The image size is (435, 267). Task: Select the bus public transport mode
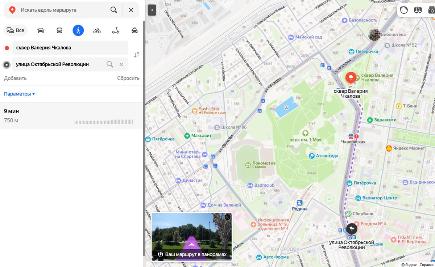point(59,30)
